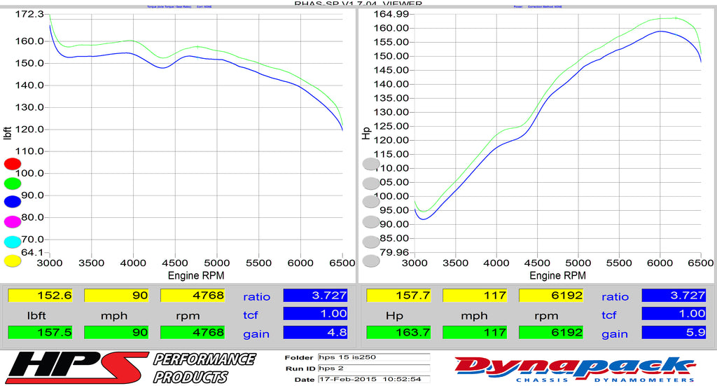Select the yellow 152.6 lbft value box

click(x=39, y=296)
